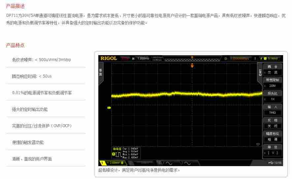Toggle the 反相 invert option
The image size is (292, 179).
[273, 123]
